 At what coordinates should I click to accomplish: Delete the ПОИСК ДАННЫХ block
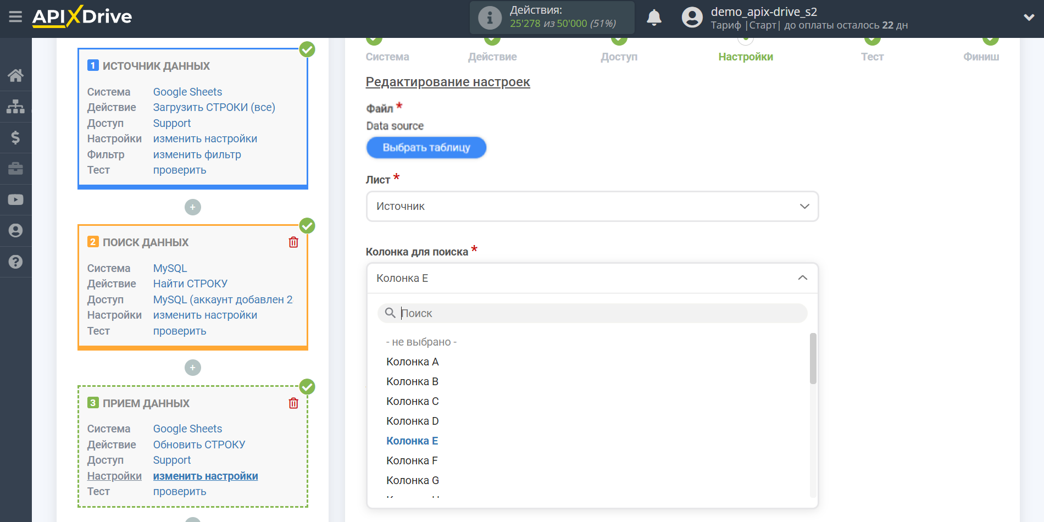(x=293, y=242)
